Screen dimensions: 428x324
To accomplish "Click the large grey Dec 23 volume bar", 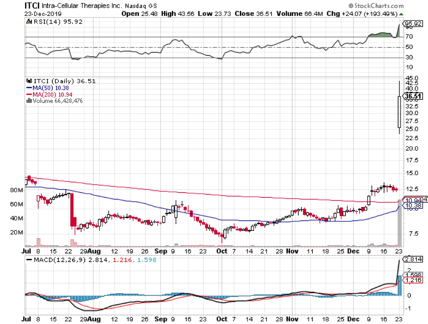I will point(399,223).
